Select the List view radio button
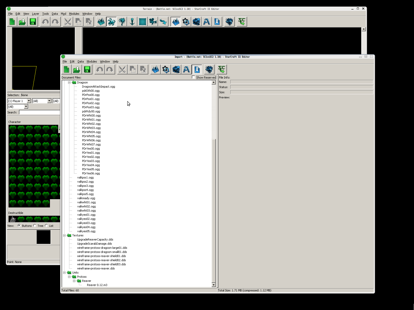Image resolution: width=414 pixels, height=310 pixels. pyautogui.click(x=46, y=226)
